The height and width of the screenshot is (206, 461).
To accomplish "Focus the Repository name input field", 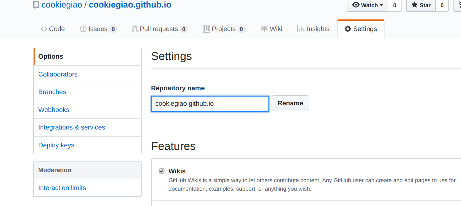I will [210, 103].
